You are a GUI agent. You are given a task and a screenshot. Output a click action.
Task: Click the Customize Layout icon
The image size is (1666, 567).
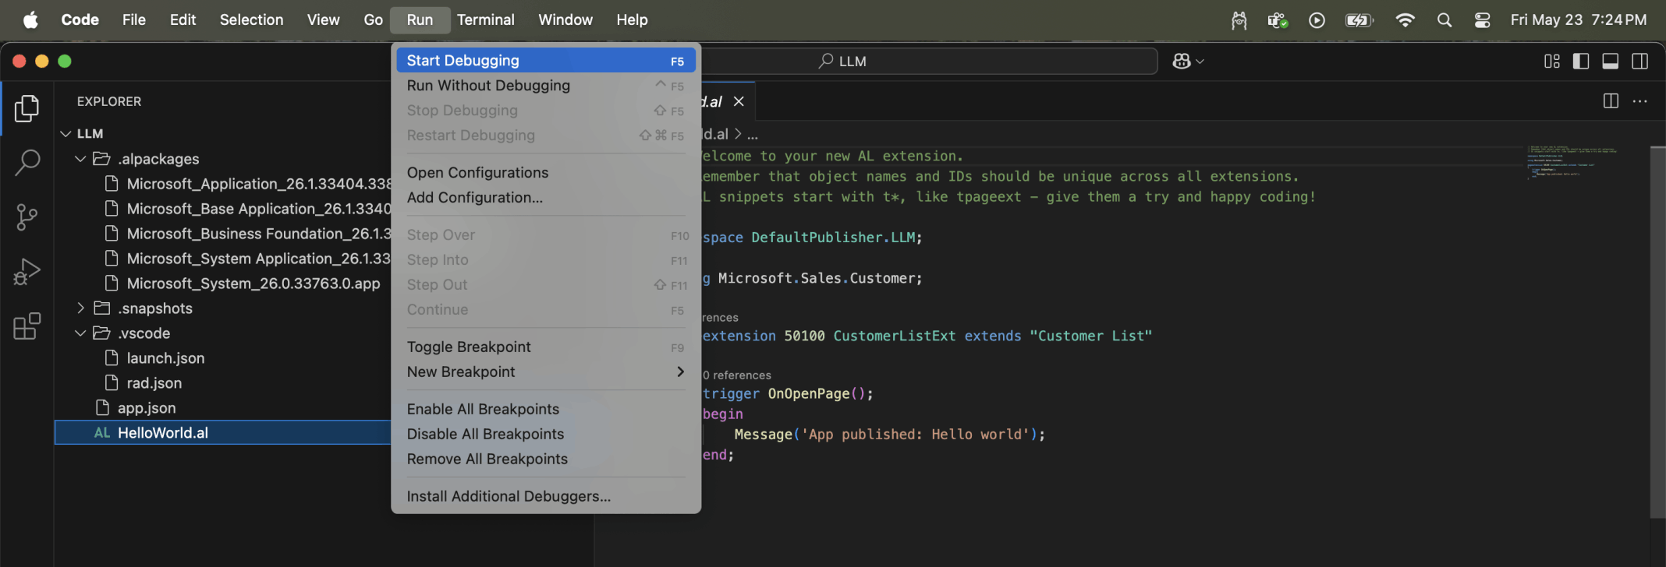tap(1551, 62)
